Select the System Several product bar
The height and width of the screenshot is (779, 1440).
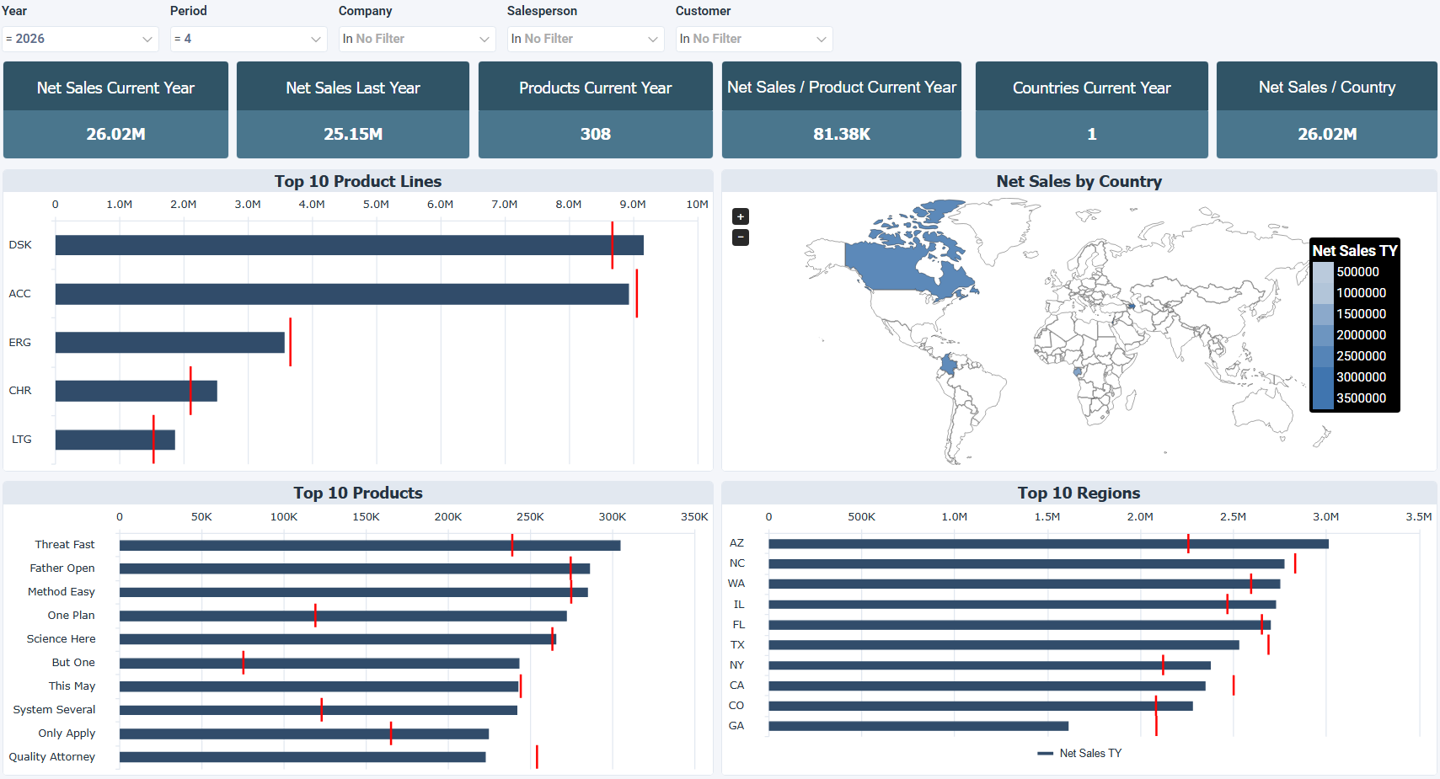319,711
